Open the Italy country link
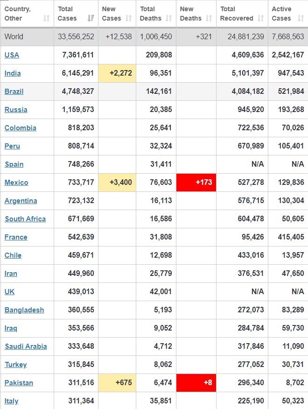The height and width of the screenshot is (409, 308). (x=12, y=401)
